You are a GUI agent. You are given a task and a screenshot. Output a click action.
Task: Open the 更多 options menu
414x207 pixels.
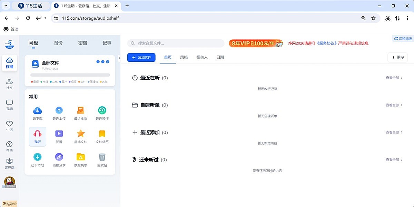coord(397,57)
